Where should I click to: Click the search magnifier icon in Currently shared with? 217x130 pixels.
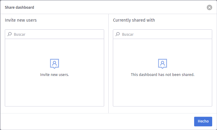118,34
